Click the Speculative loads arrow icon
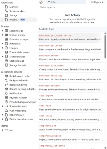Screen dimensions: 107x149 [x=6, y=106]
